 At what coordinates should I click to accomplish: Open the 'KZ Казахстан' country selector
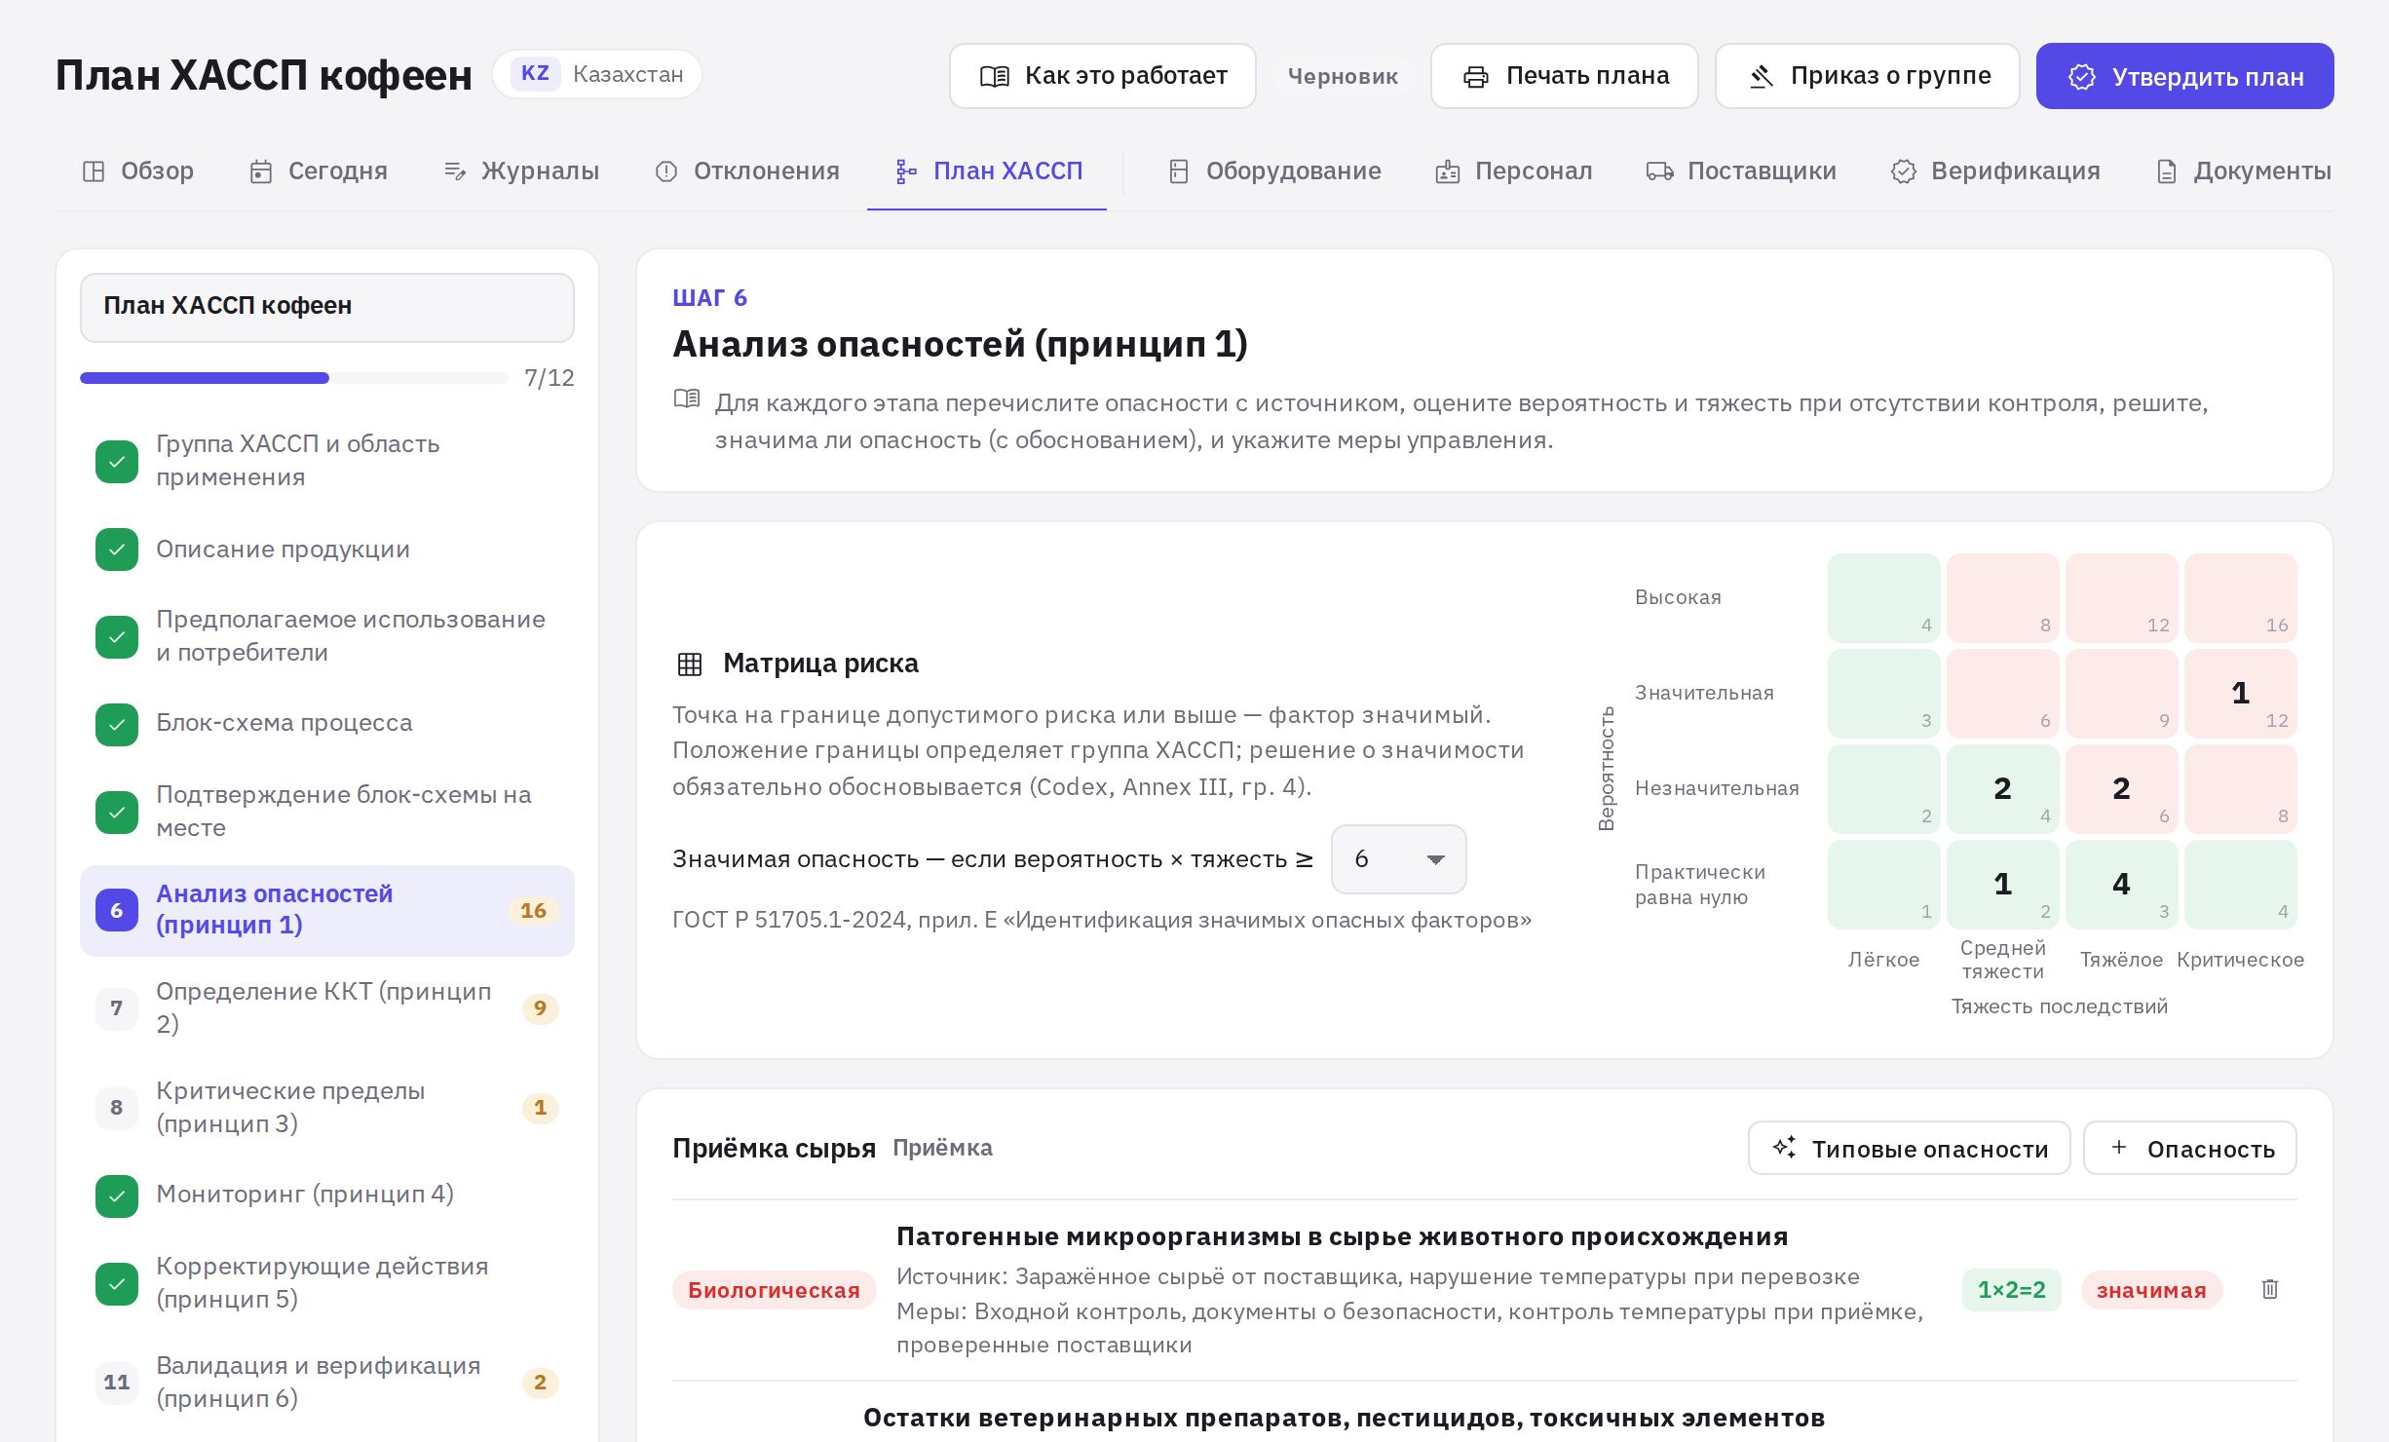coord(597,74)
